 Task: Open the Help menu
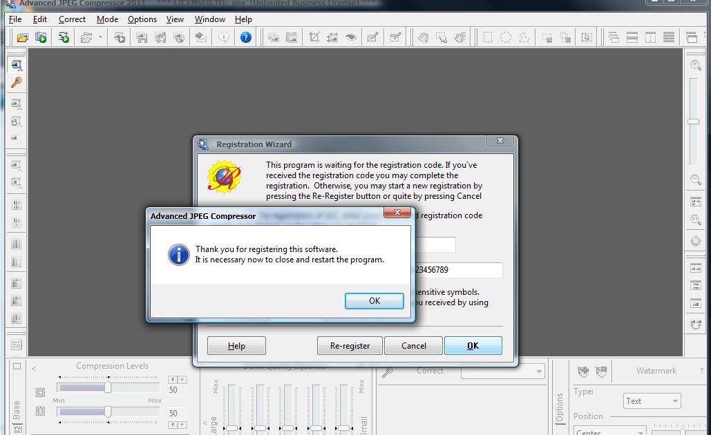coord(243,19)
